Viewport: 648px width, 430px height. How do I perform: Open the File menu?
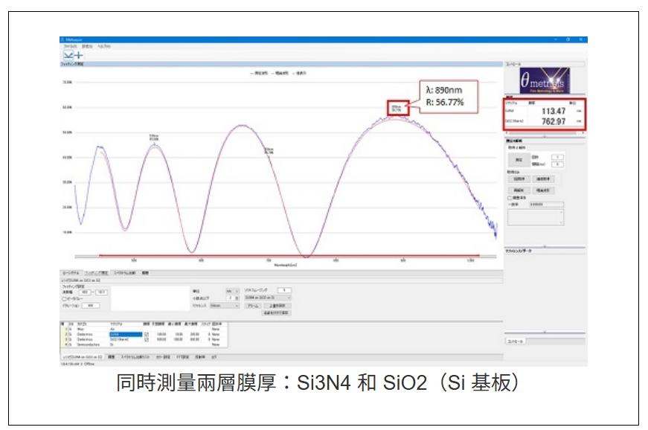(70, 46)
